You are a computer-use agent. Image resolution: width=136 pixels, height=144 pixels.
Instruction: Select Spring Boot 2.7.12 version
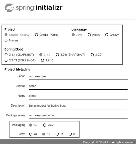tap(42, 60)
